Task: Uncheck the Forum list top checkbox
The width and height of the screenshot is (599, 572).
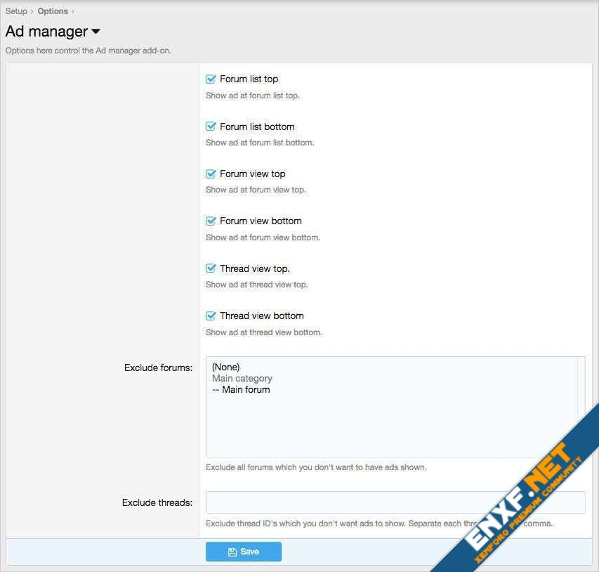Action: 211,79
